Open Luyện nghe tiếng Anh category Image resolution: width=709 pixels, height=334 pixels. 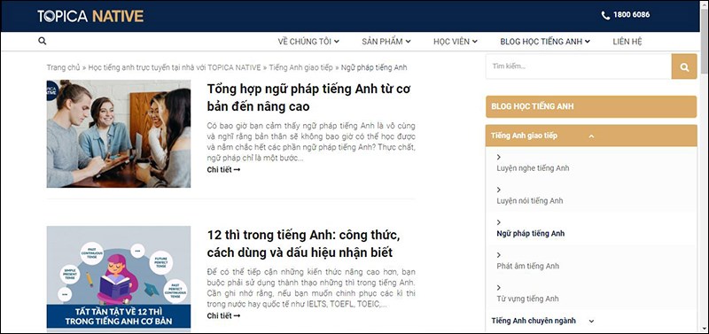533,168
